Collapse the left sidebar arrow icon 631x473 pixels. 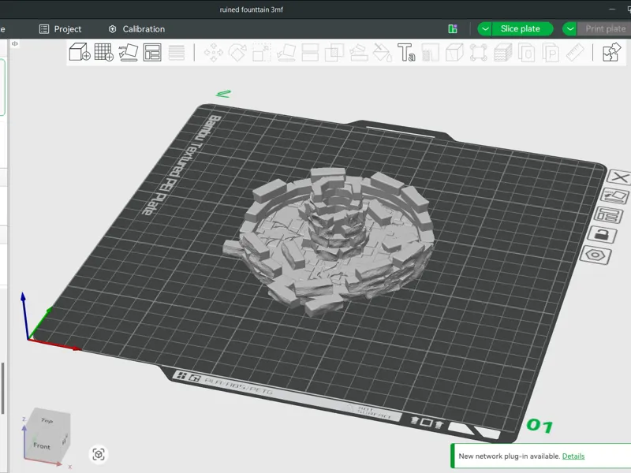[15, 43]
